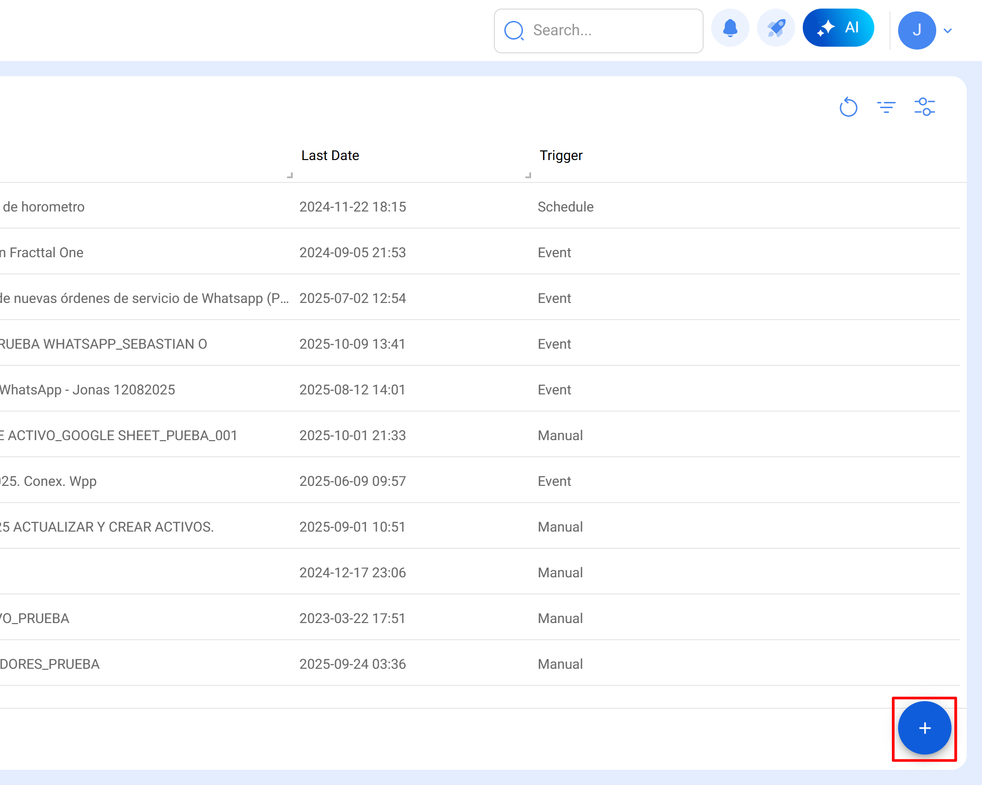Image resolution: width=982 pixels, height=785 pixels.
Task: Open the horometro Schedule row
Action: (x=43, y=207)
